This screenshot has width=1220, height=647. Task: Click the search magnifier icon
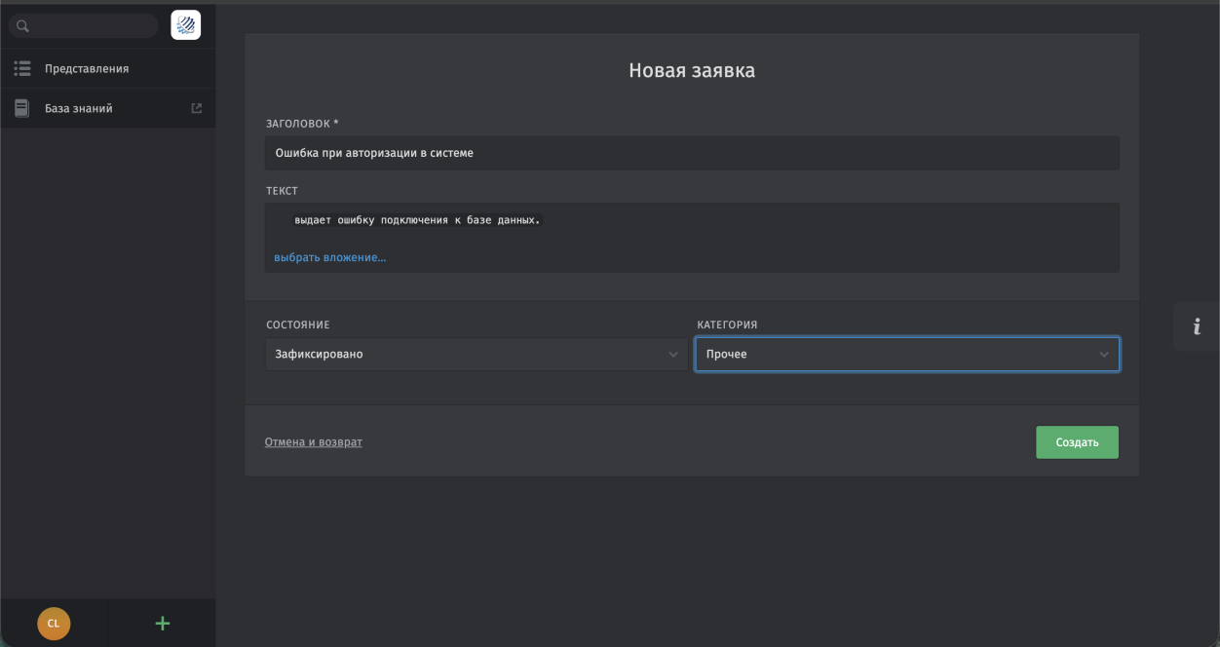pyautogui.click(x=22, y=25)
